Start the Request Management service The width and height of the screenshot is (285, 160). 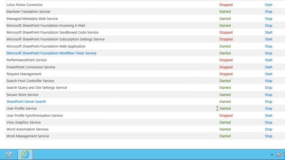[269, 74]
